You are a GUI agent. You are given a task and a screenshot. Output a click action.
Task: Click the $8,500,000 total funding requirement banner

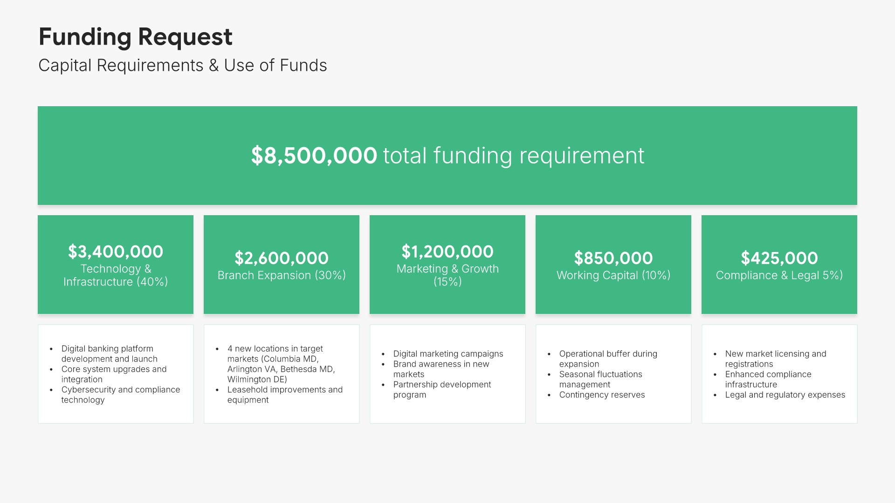click(447, 156)
